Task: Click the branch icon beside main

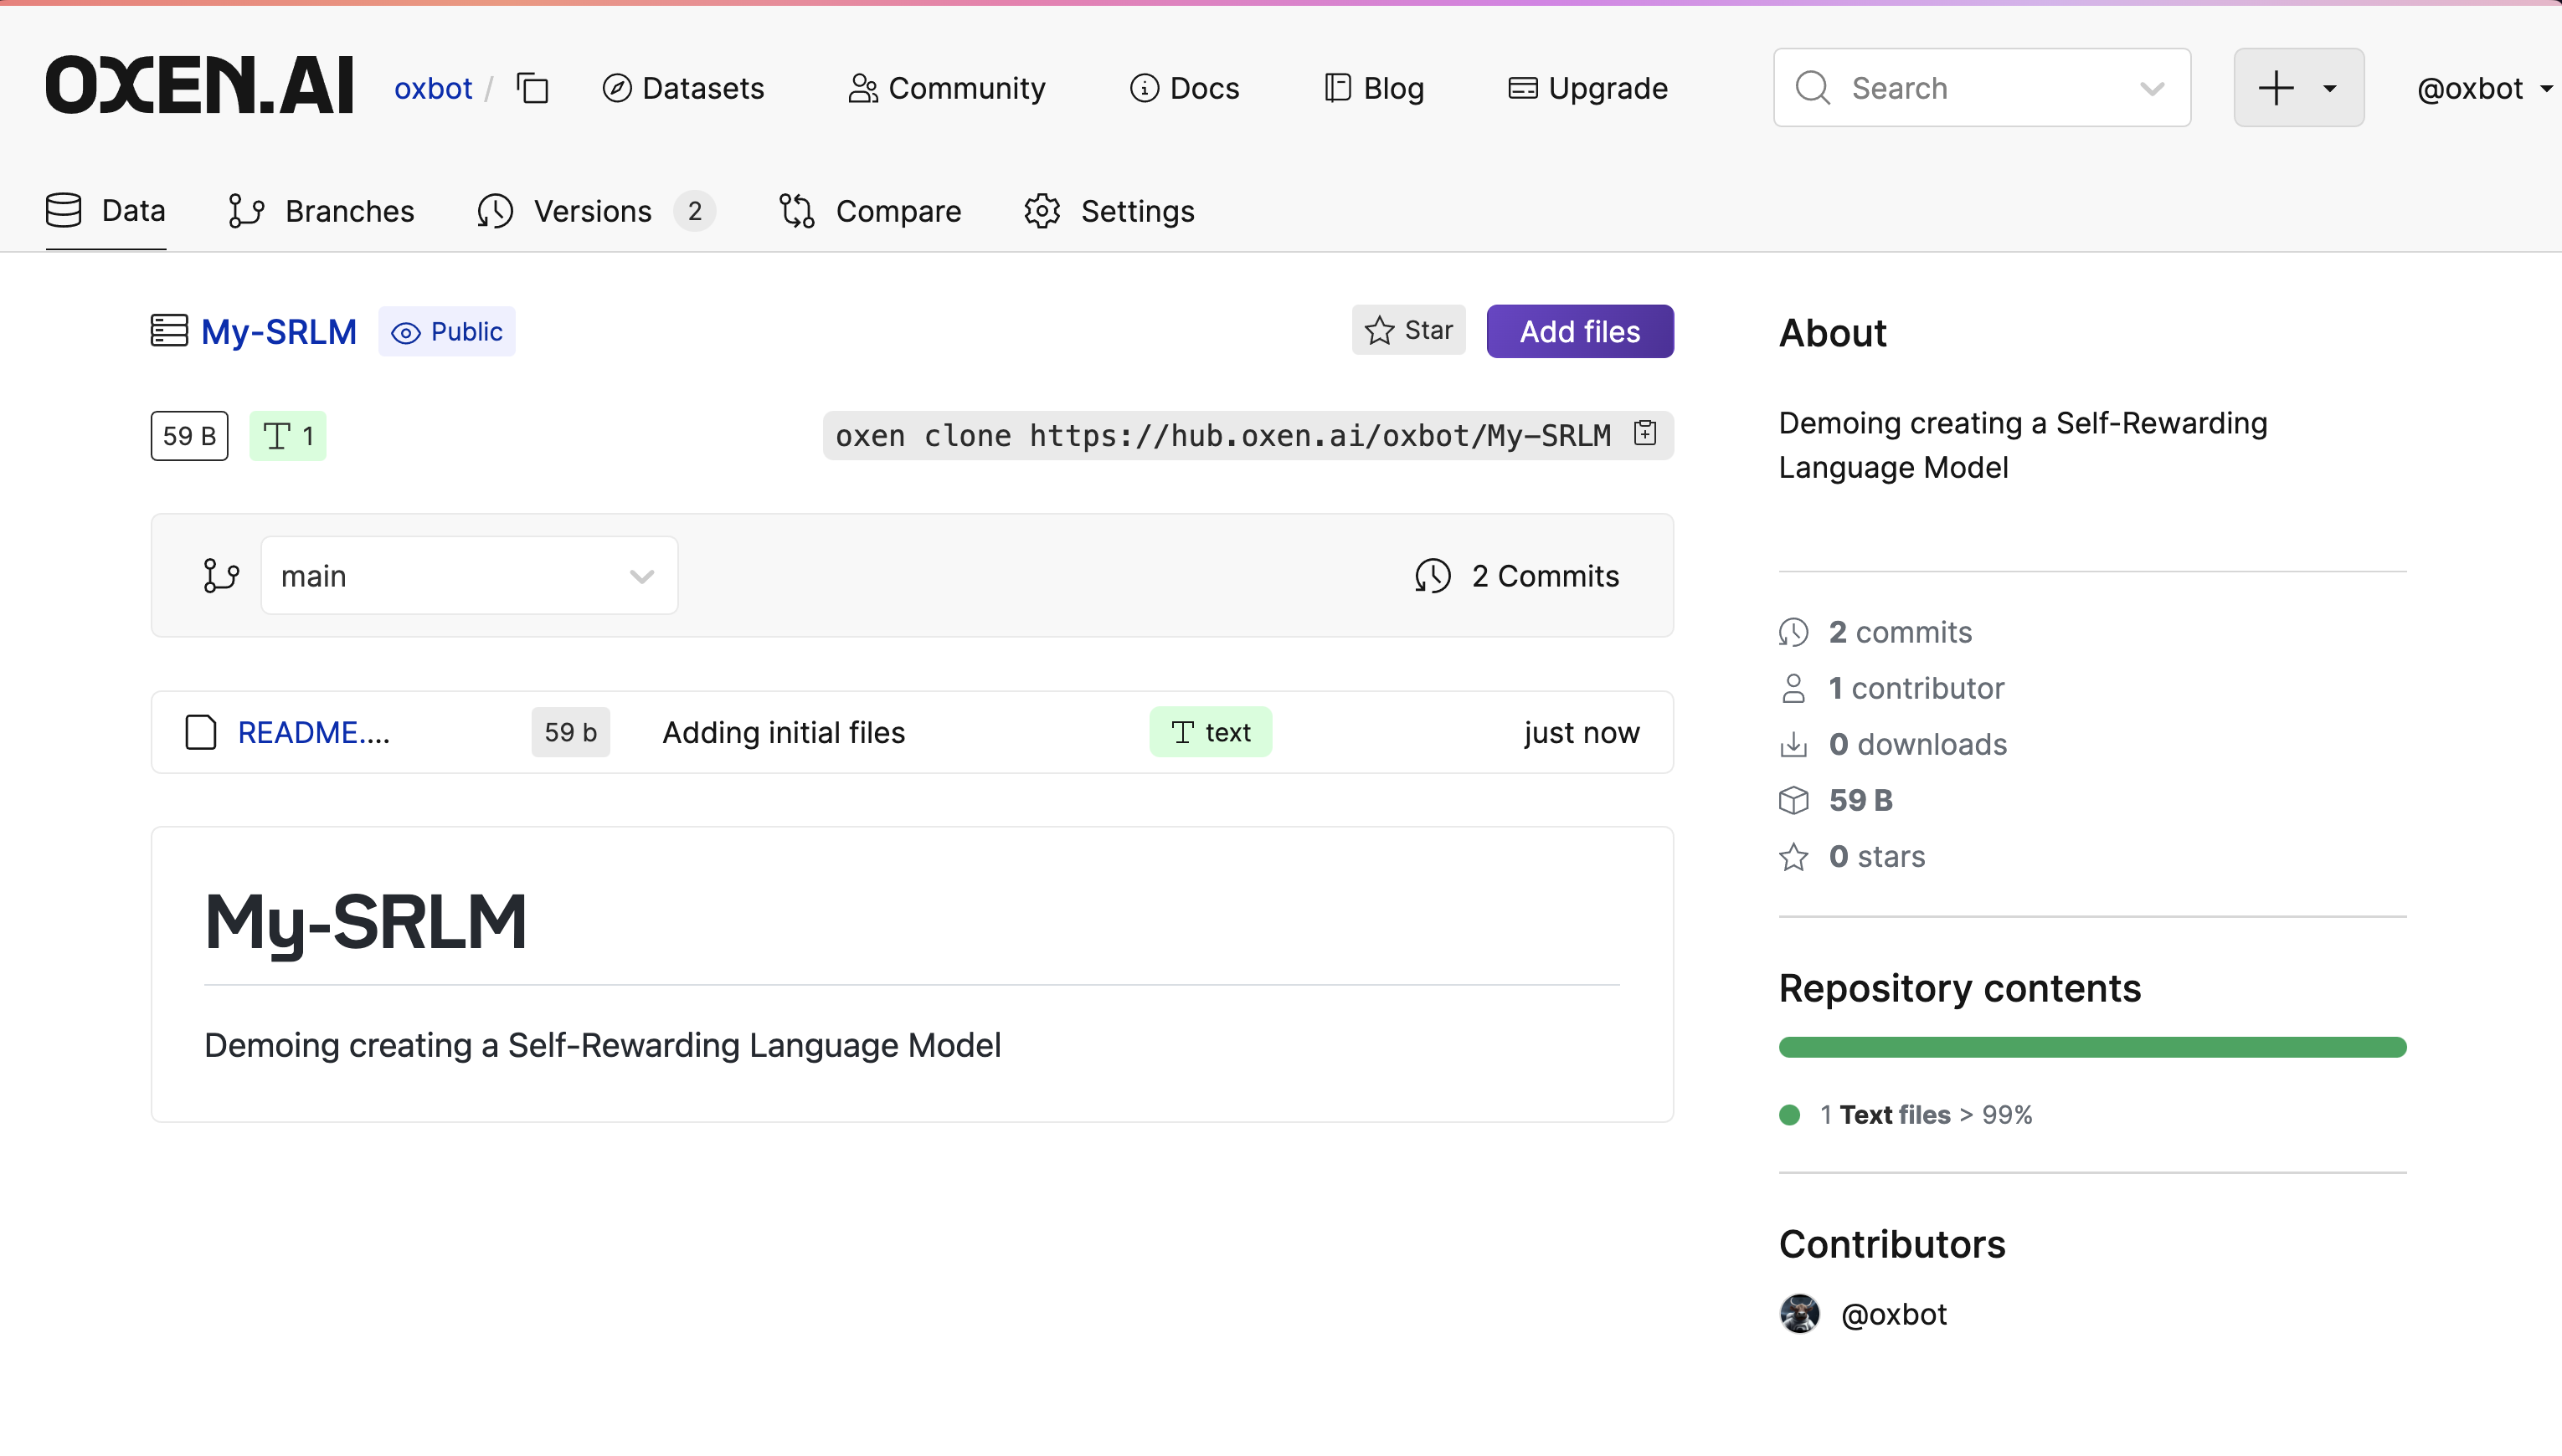Action: pos(220,576)
